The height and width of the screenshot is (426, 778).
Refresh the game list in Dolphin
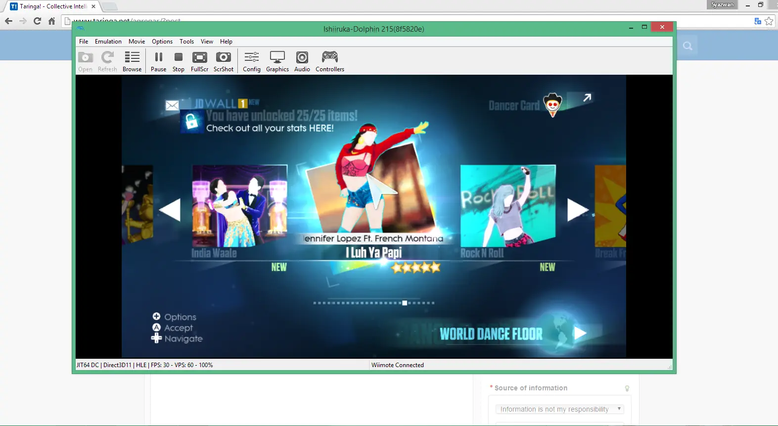[107, 62]
